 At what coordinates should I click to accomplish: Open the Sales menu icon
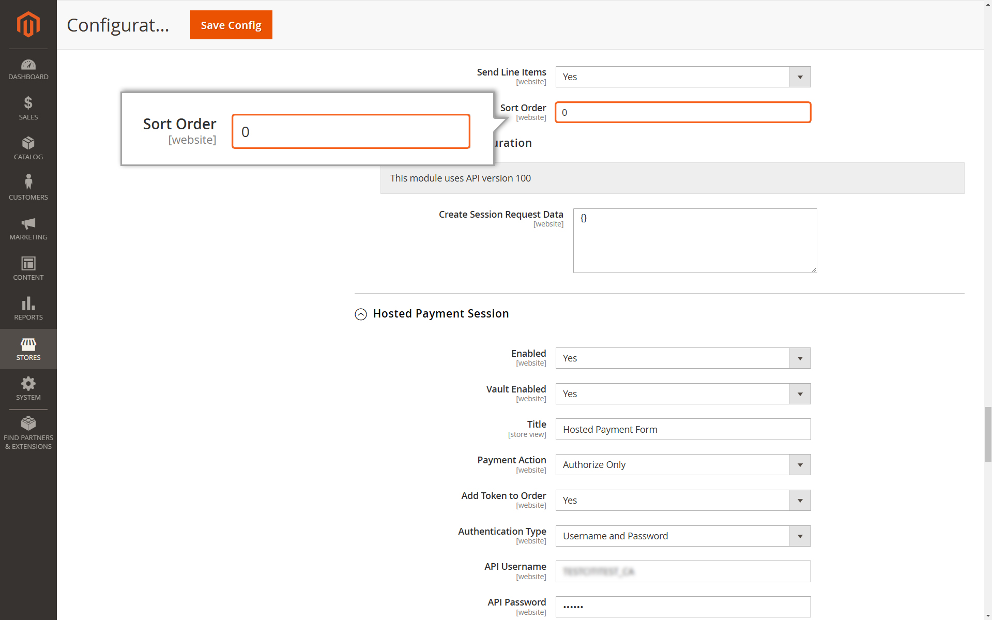[x=28, y=109]
